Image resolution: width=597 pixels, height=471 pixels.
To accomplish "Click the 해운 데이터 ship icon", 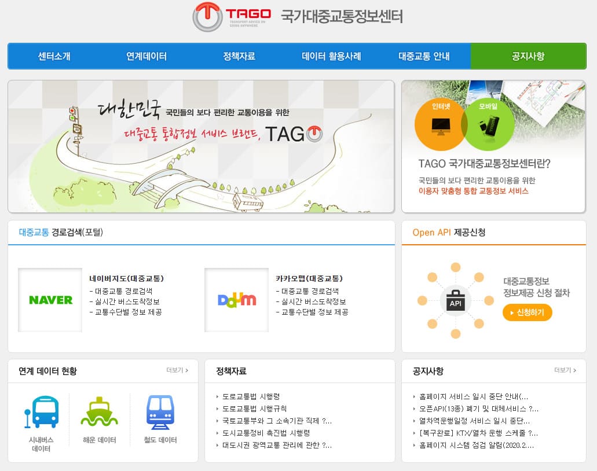I will tap(100, 411).
